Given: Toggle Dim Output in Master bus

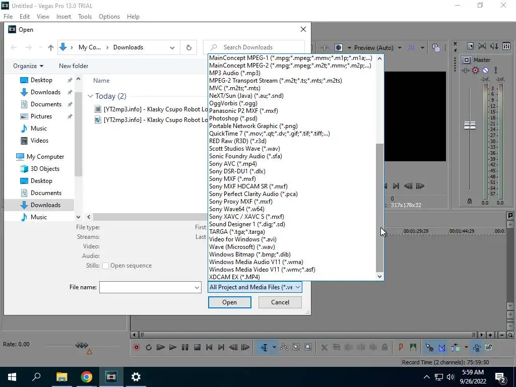Looking at the screenshot, I should [494, 46].
